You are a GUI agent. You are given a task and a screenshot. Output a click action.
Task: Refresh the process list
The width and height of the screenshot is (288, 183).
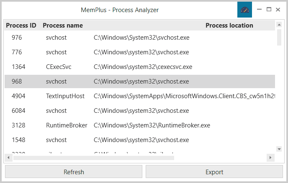[74, 172]
